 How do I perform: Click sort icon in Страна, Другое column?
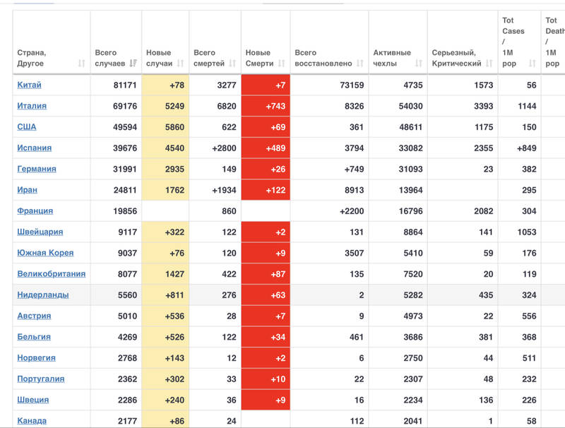[81, 64]
